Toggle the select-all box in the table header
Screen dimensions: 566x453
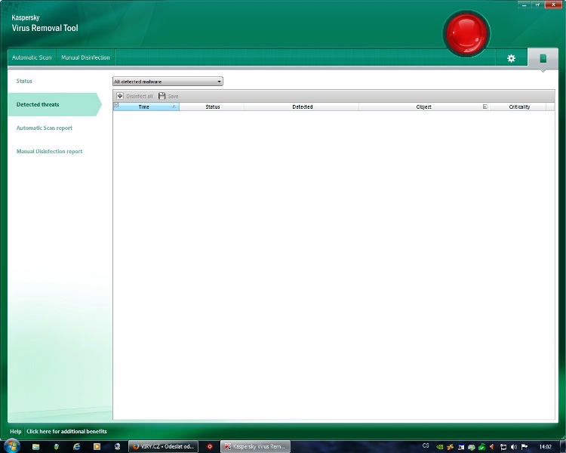[116, 106]
